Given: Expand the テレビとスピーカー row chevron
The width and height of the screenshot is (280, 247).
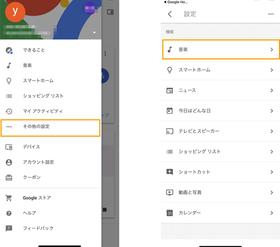Looking at the screenshot, I should click(x=272, y=131).
